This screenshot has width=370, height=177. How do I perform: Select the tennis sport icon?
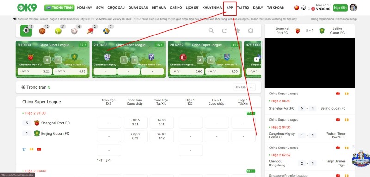(58, 31)
